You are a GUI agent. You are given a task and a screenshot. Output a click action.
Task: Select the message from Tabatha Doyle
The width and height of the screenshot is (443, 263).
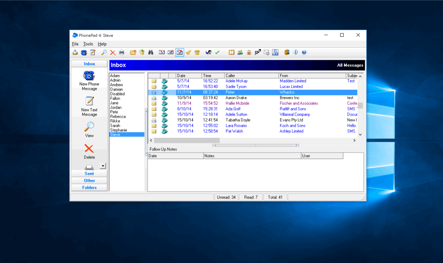[x=253, y=120]
